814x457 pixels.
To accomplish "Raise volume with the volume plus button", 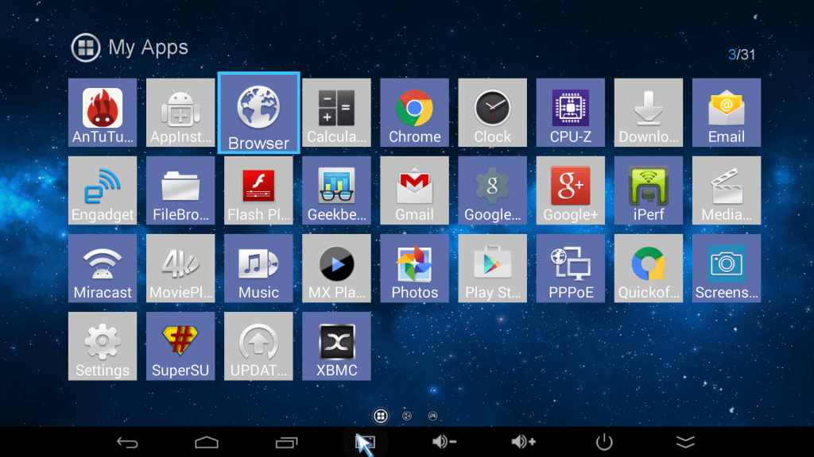I will (523, 441).
